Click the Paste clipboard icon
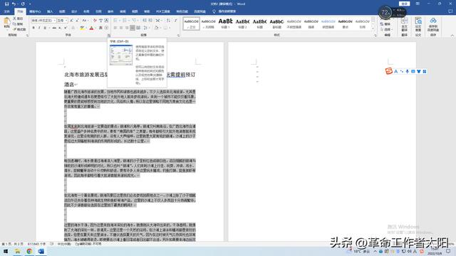Viewport: 456px width, 256px height. [6, 21]
